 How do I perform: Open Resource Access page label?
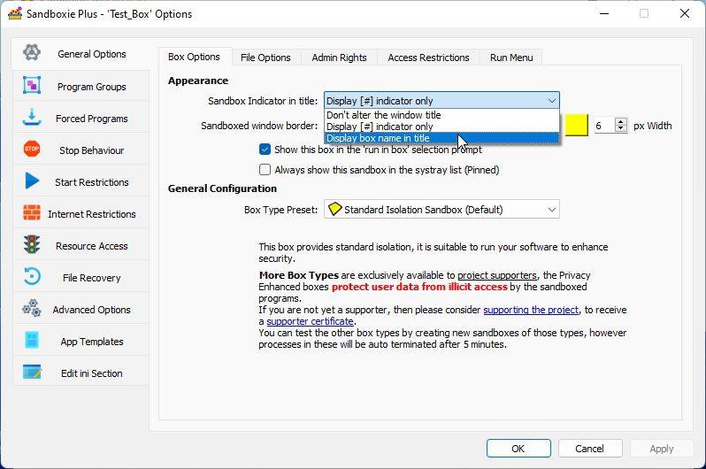point(92,246)
